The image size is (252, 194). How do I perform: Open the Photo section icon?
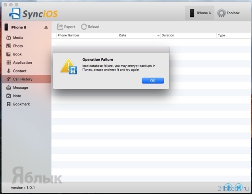(x=9, y=46)
